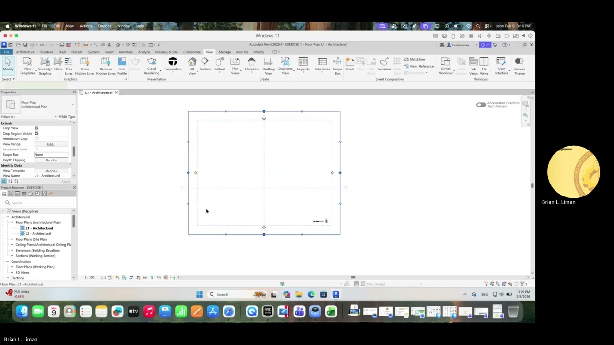The height and width of the screenshot is (345, 614).
Task: Click the 3D View house icon
Action: coord(192,61)
